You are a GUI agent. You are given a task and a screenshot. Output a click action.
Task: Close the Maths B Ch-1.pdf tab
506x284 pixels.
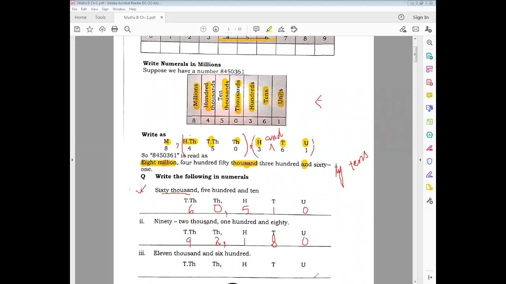pyautogui.click(x=161, y=17)
